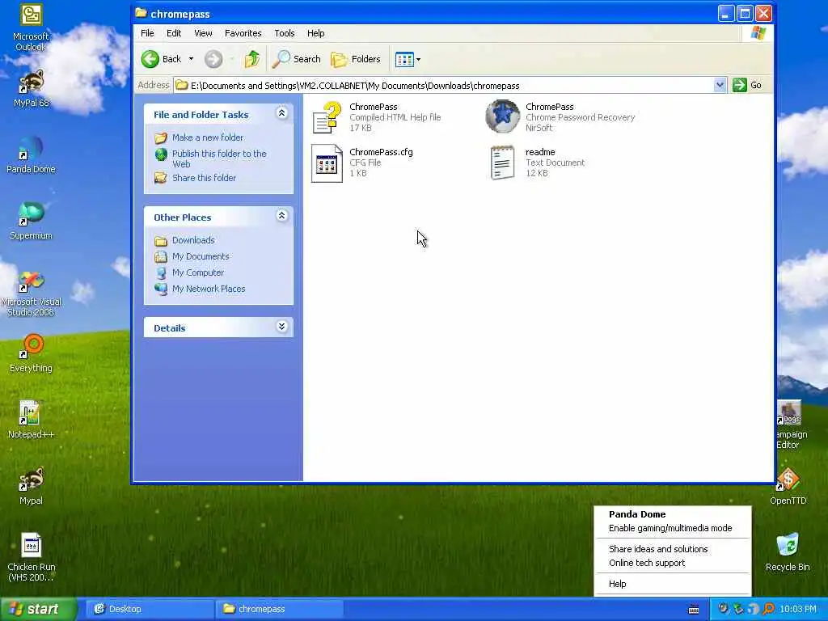Open the ChromePass compiled HTML help file
This screenshot has height=621, width=828.
point(327,116)
